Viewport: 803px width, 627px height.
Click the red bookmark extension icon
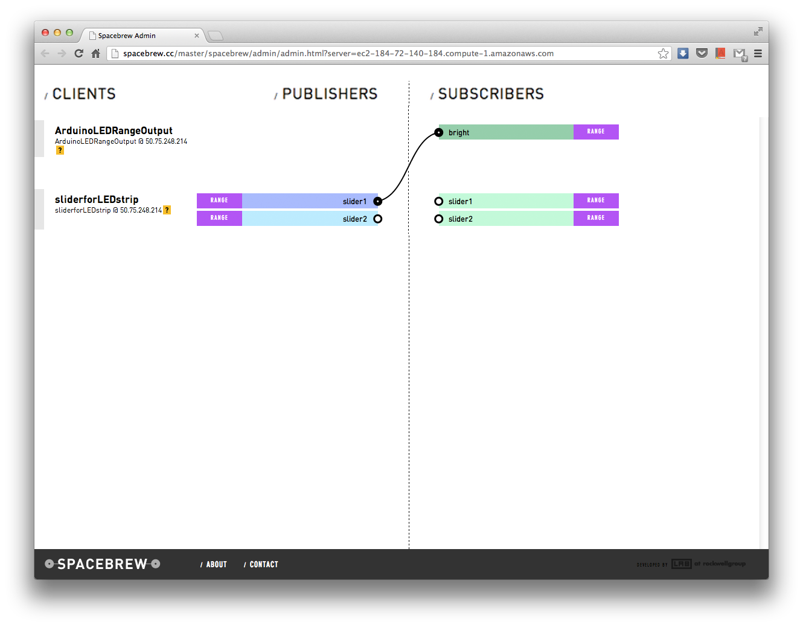pos(720,53)
